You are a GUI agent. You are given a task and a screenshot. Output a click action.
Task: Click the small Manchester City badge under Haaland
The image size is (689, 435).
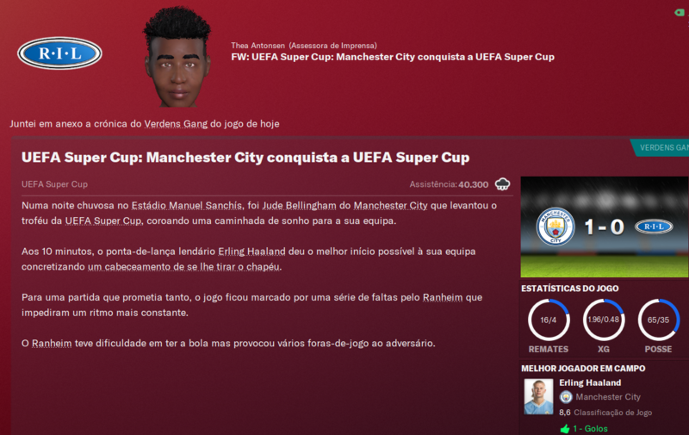pos(566,397)
